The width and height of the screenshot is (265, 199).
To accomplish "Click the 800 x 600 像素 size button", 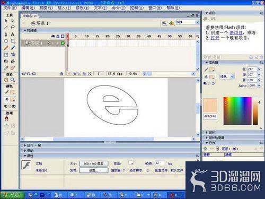I will (x=94, y=163).
